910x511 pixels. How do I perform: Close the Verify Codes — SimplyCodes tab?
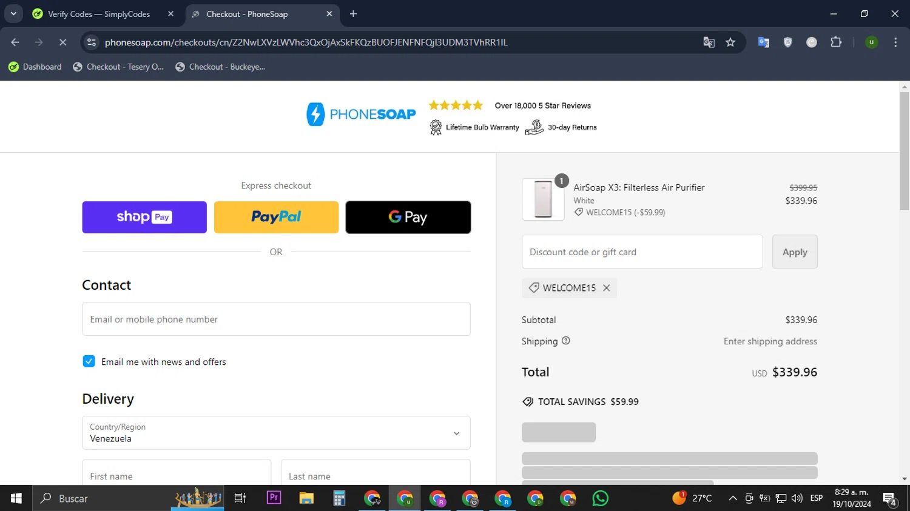[x=170, y=14]
